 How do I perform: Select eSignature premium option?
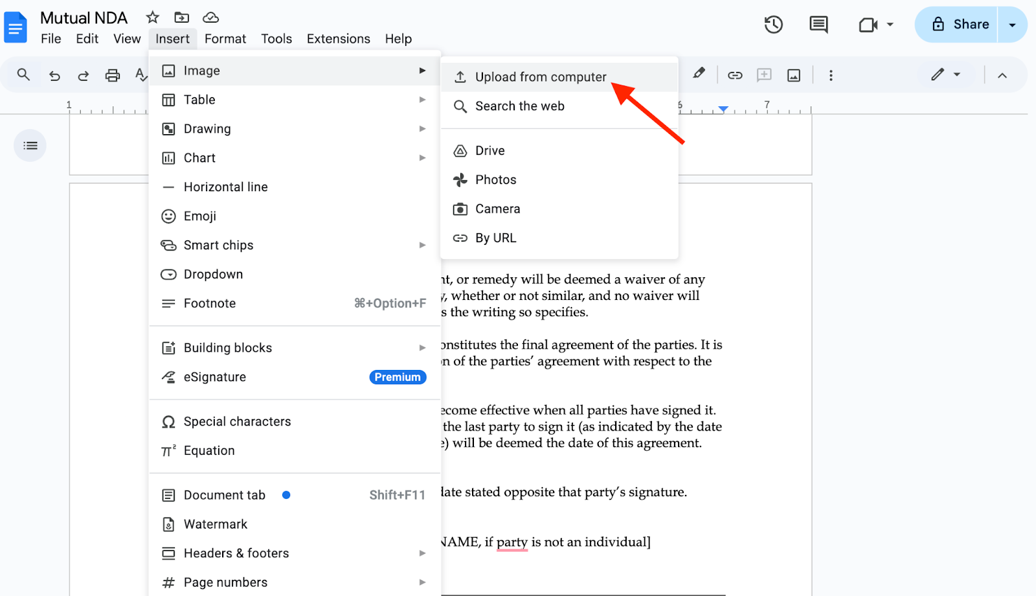pyautogui.click(x=295, y=377)
